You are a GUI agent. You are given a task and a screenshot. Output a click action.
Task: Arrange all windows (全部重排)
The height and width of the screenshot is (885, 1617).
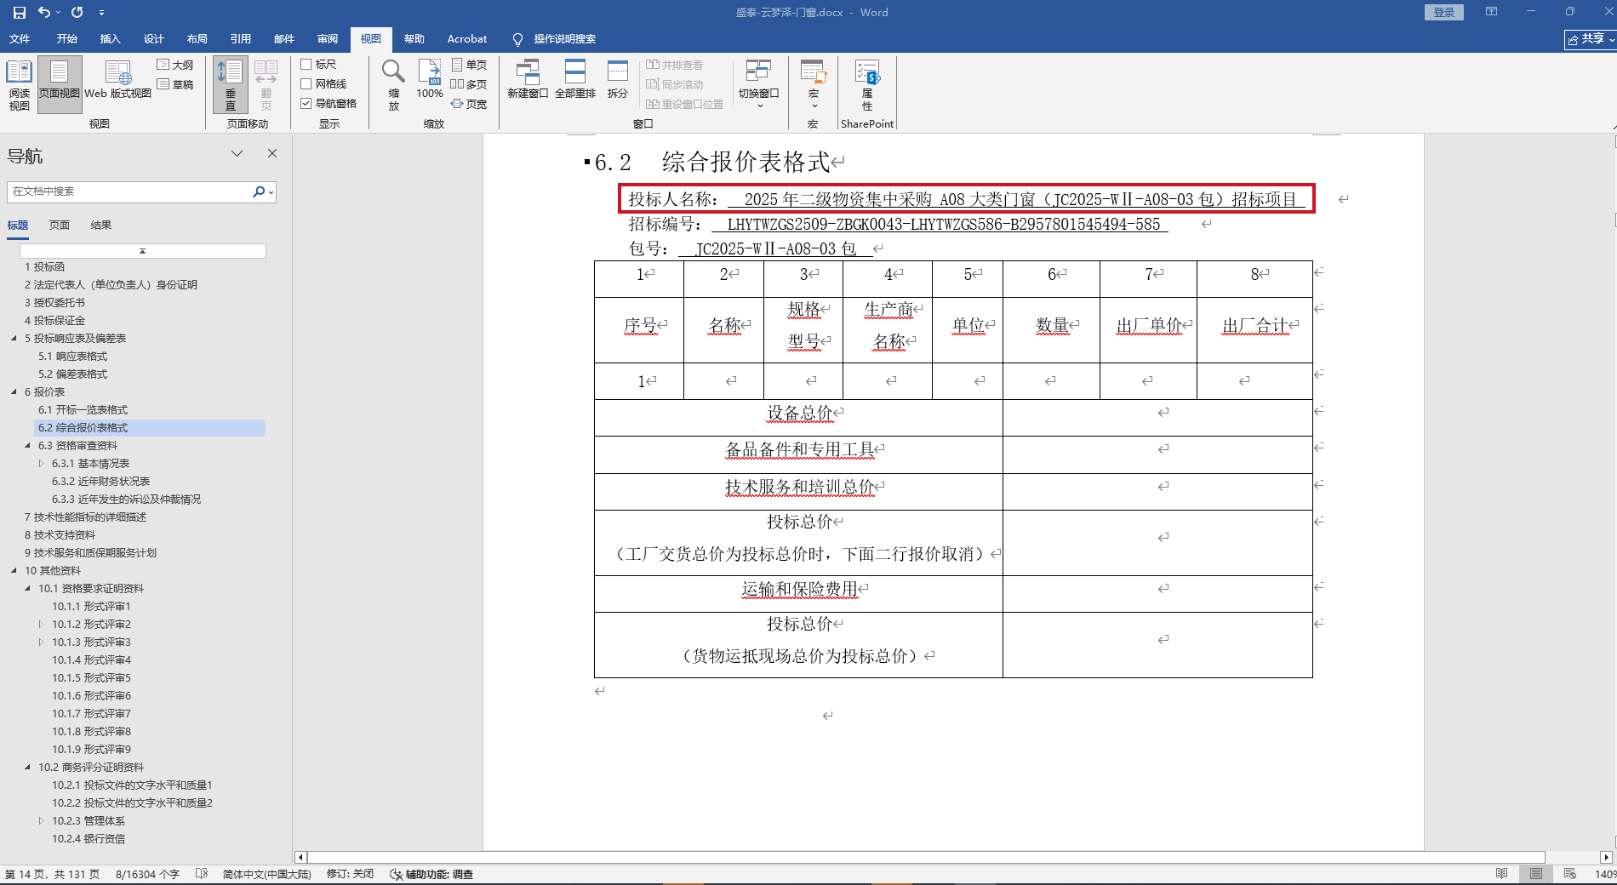pyautogui.click(x=575, y=79)
